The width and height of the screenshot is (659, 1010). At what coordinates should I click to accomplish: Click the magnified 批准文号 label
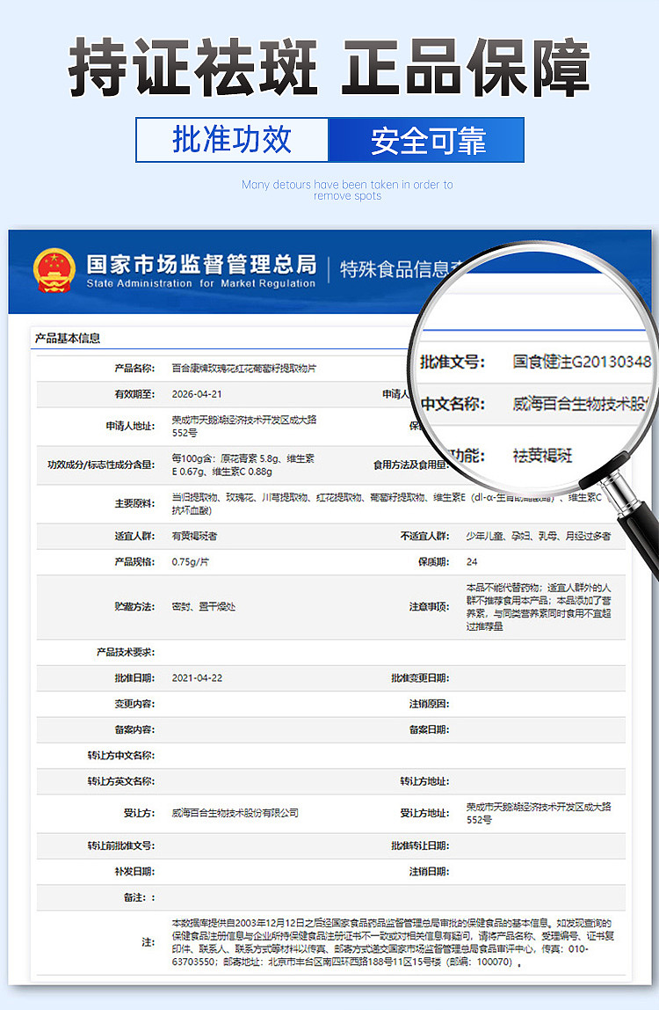coord(453,362)
